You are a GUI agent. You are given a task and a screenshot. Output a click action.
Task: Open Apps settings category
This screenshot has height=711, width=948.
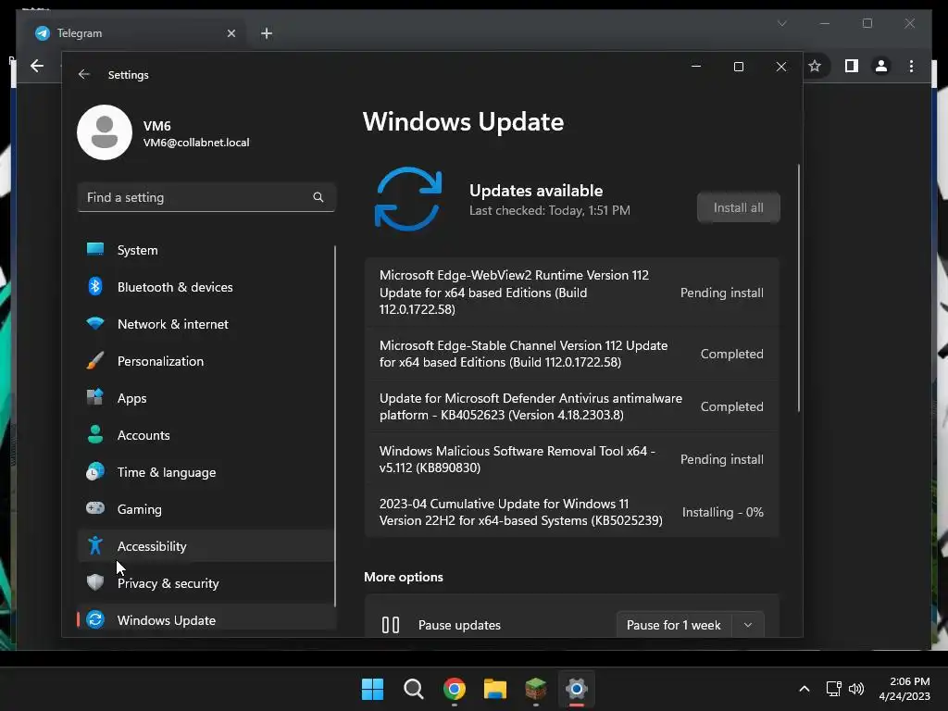(x=206, y=398)
